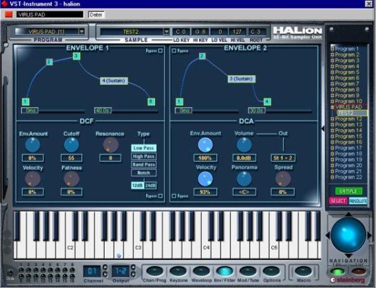Expand Program 17 in the list
Screen dimensions: 376x288
pyautogui.click(x=332, y=148)
